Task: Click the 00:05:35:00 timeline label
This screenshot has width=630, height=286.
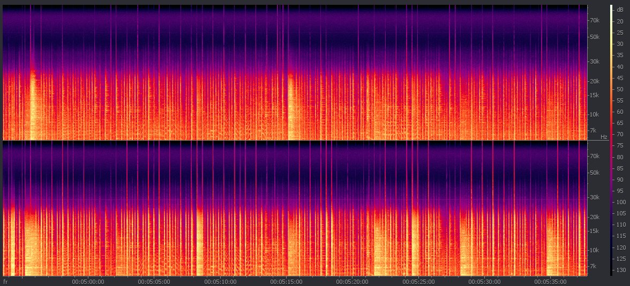Action: (x=551, y=282)
